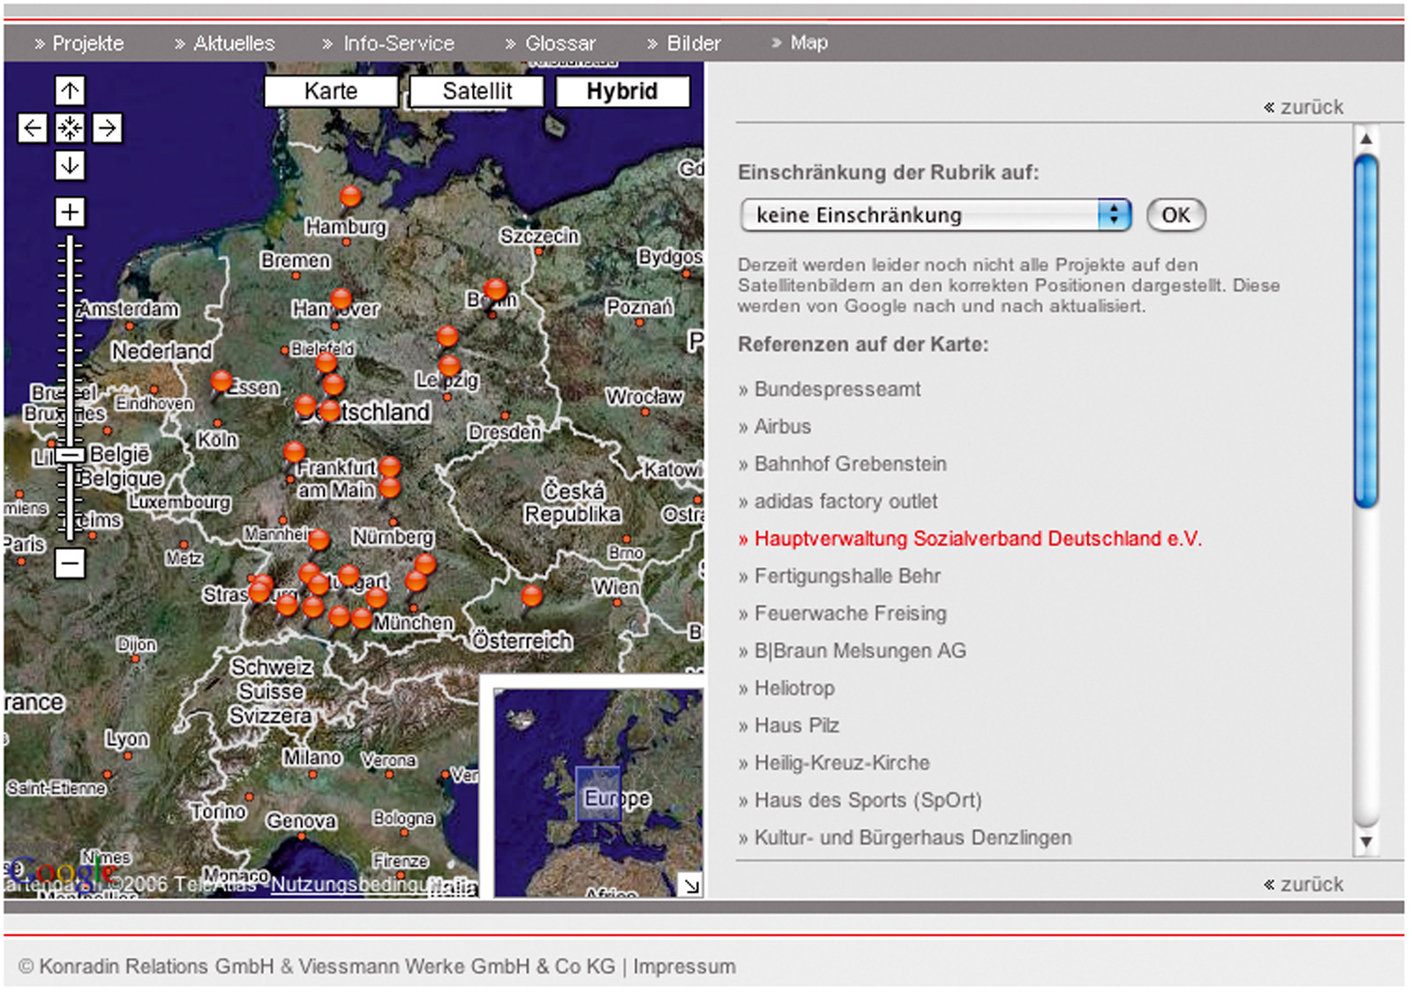Open the Heliotrop reference
Screen dimensions: 1412x994
pyautogui.click(x=786, y=688)
